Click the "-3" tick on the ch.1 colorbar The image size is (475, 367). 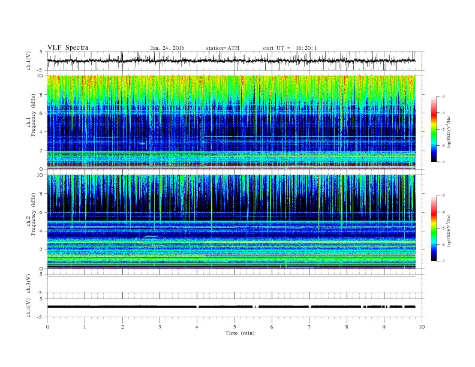(x=442, y=97)
